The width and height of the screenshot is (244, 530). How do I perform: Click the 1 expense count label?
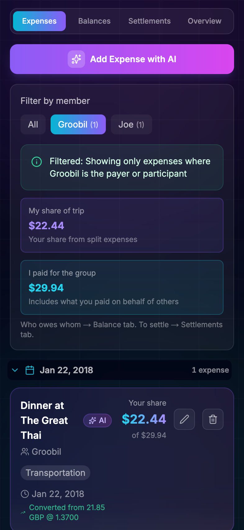click(210, 370)
